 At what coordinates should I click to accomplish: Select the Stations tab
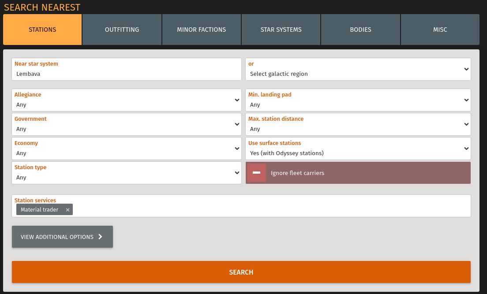pyautogui.click(x=42, y=30)
